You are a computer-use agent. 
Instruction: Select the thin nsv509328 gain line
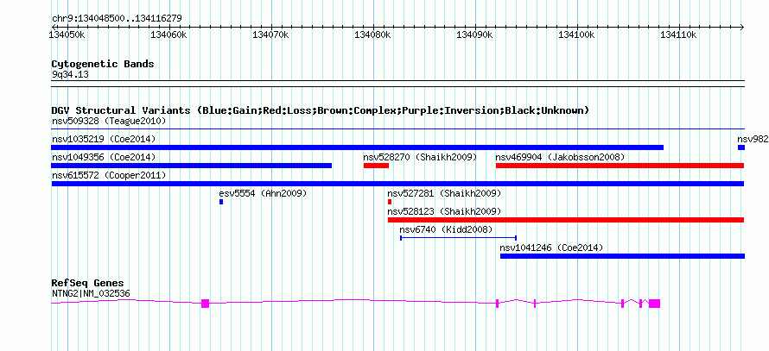pos(397,129)
